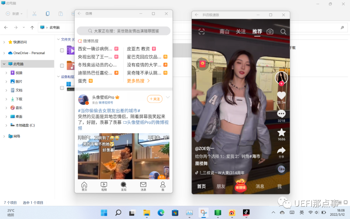
Task: Open Weibo 消息 messages envelope icon
Action: tap(143, 186)
